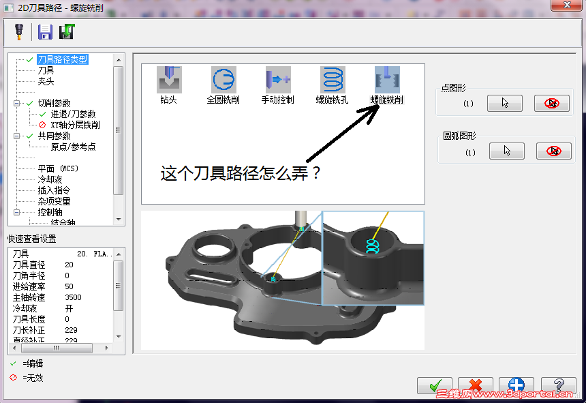Select 刀具路径类型 in the tree
This screenshot has height=403, width=586.
point(63,59)
